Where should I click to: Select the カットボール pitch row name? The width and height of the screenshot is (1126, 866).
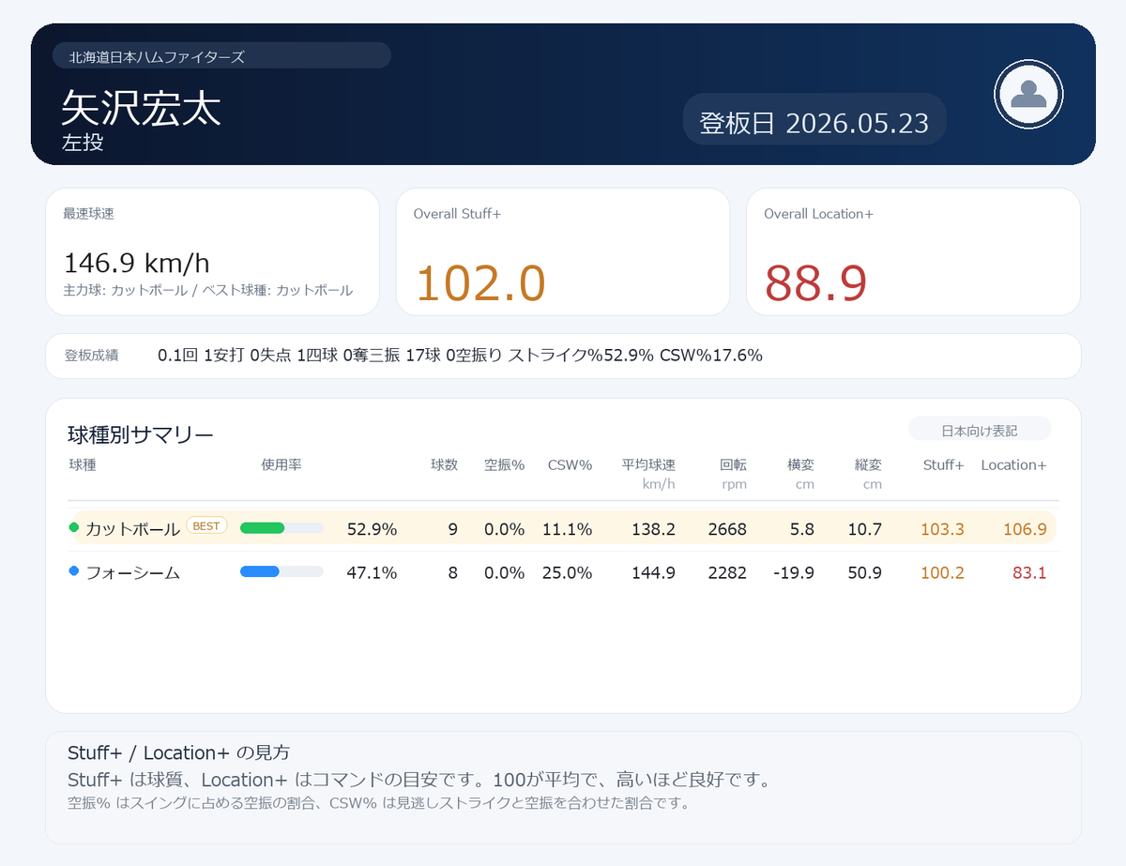[132, 529]
